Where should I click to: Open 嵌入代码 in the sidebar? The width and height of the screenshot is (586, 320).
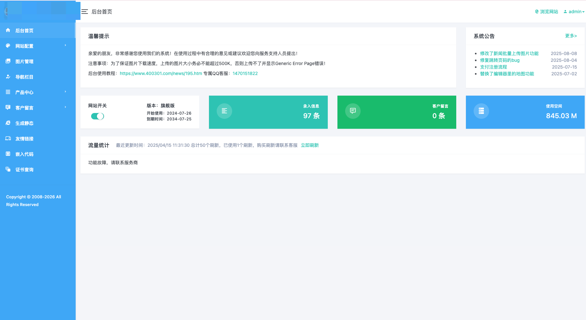[38, 154]
